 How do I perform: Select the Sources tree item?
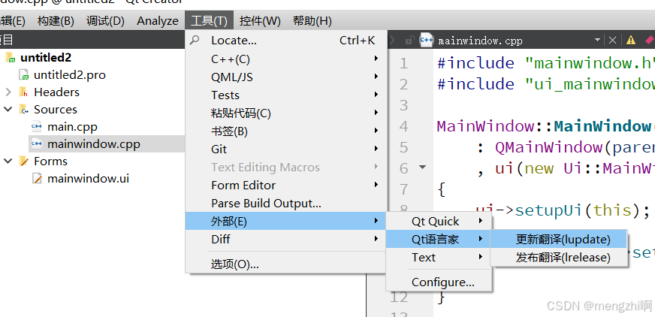(55, 110)
